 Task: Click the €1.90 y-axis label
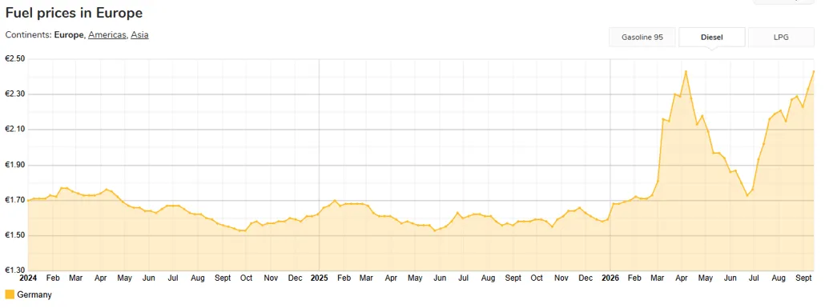click(x=15, y=165)
